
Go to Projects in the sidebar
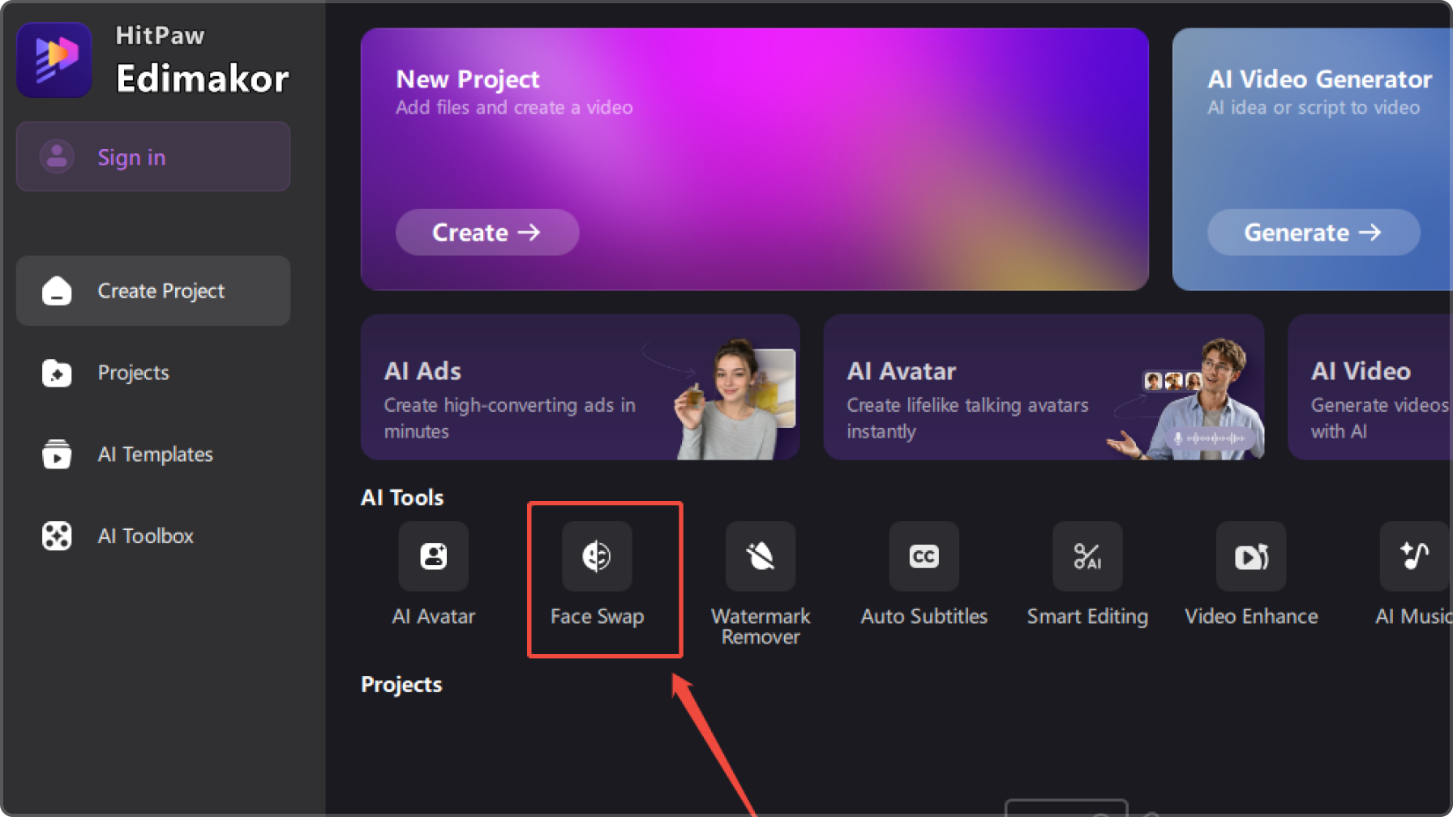(153, 373)
